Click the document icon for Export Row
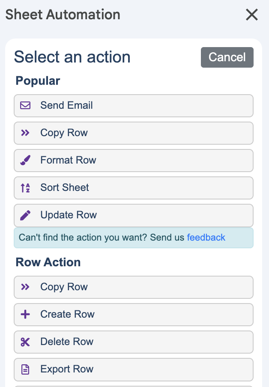The image size is (269, 387). pyautogui.click(x=25, y=369)
